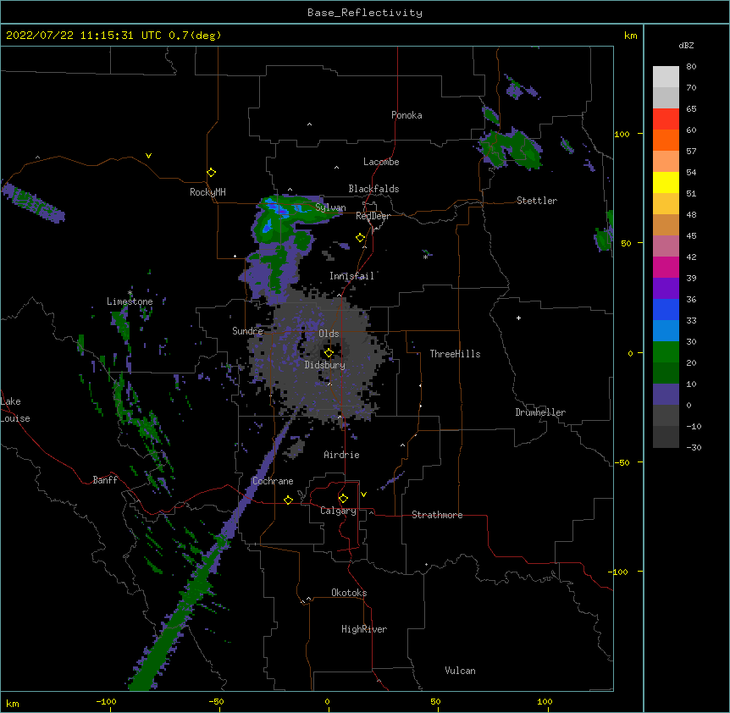Screen dimensions: 730x713
Task: Select the light gray 70-80 dBZ legend swatch
Action: pos(666,77)
